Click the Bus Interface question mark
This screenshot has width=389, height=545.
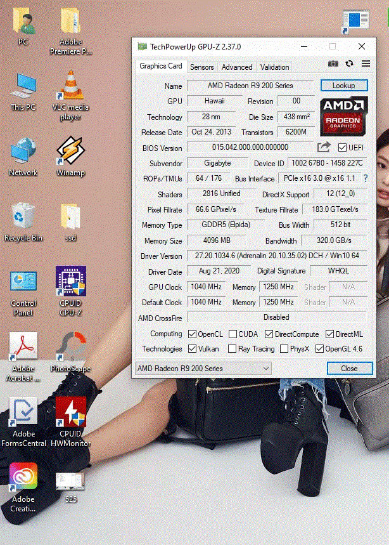pyautogui.click(x=365, y=178)
